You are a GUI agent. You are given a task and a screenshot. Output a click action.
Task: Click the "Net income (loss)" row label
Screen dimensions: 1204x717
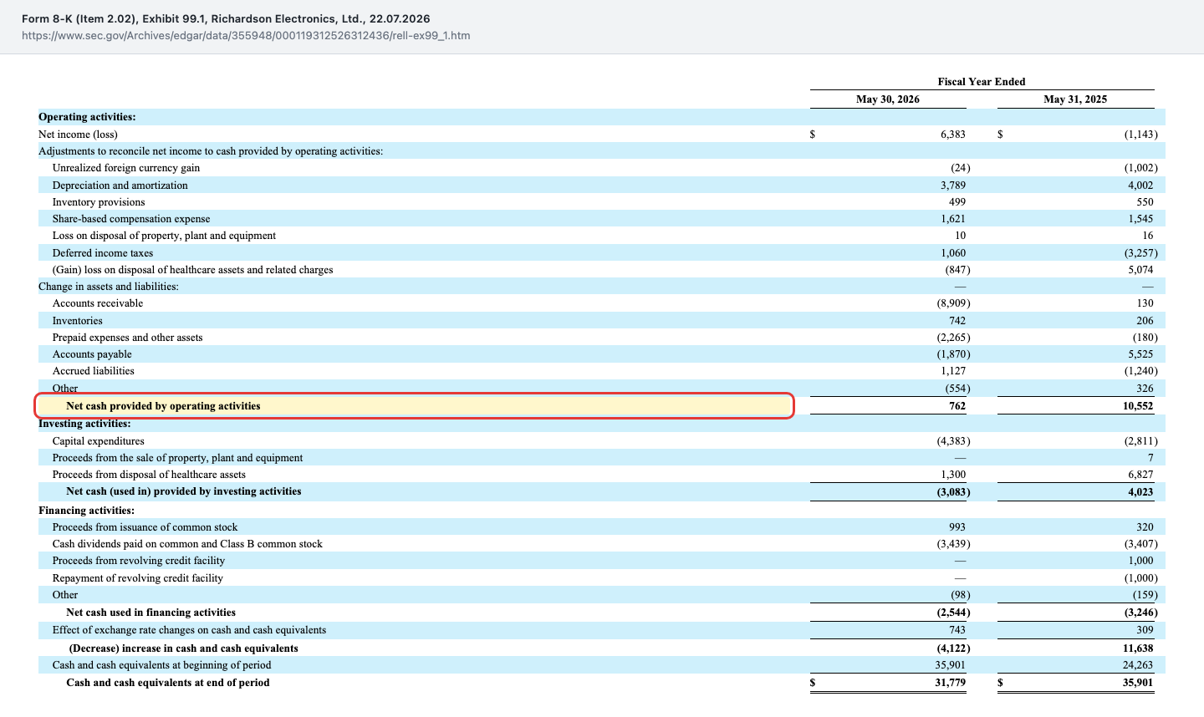click(x=78, y=134)
